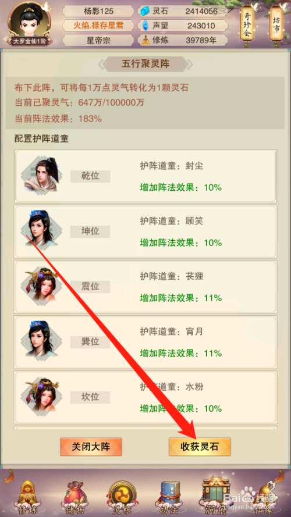Click the 收获灵石 harvest button
The image size is (291, 517).
(200, 447)
